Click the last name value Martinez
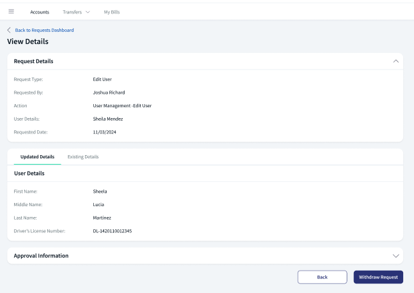Image resolution: width=414 pixels, height=293 pixels. 102,218
